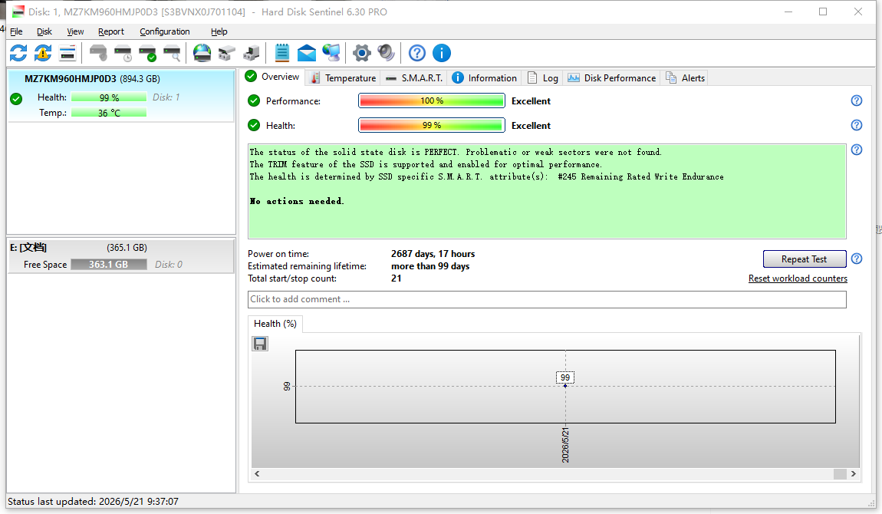The width and height of the screenshot is (882, 514).
Task: Click the disk with clock toolbar icon
Action: point(123,53)
